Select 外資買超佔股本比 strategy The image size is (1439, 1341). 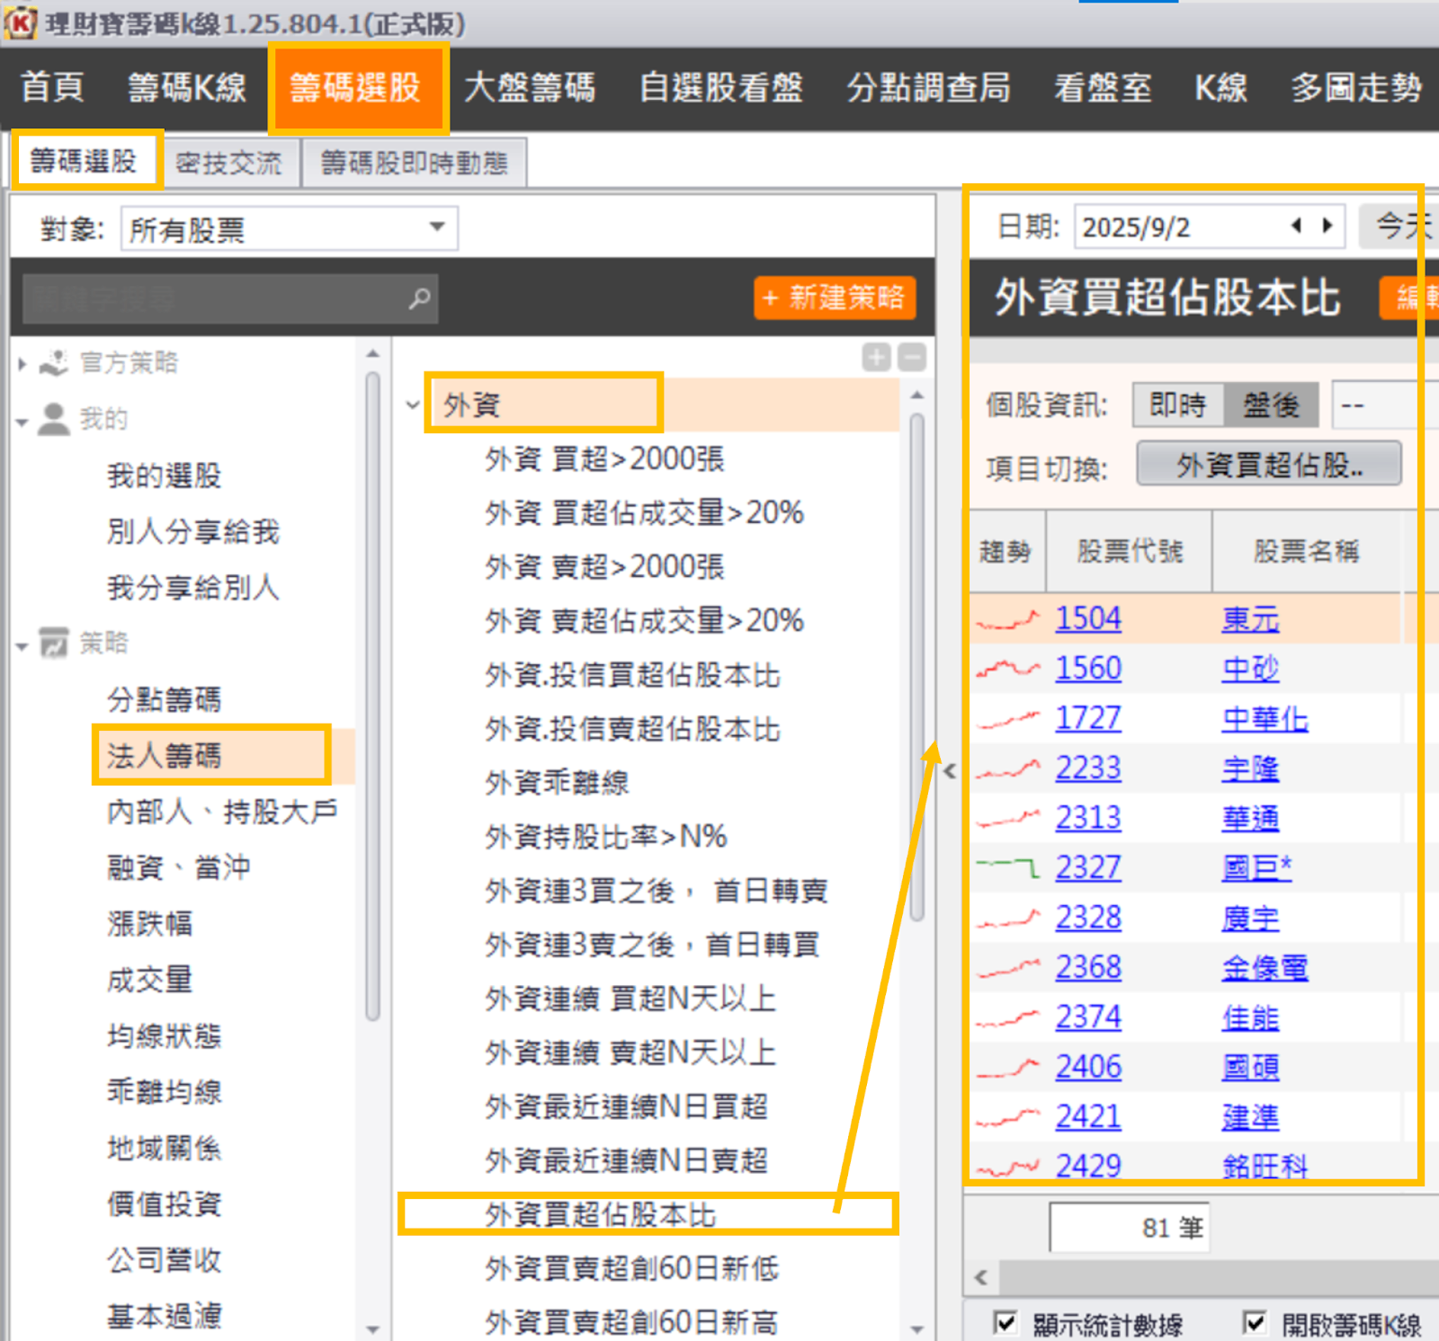(600, 1214)
